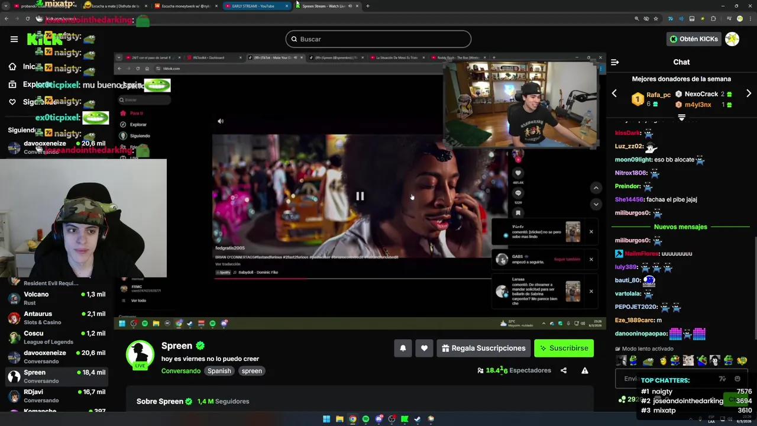Open the Explorar sidebar icon
Image resolution: width=757 pixels, height=426 pixels.
(x=12, y=85)
